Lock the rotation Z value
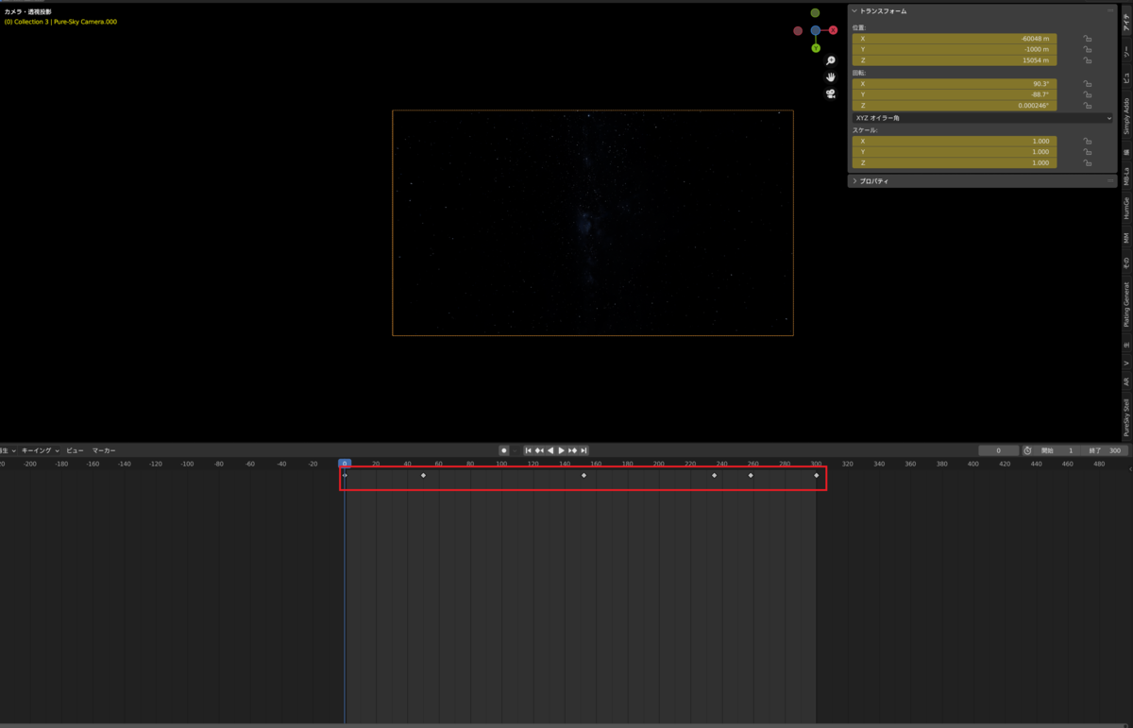This screenshot has height=728, width=1133. coord(1088,106)
